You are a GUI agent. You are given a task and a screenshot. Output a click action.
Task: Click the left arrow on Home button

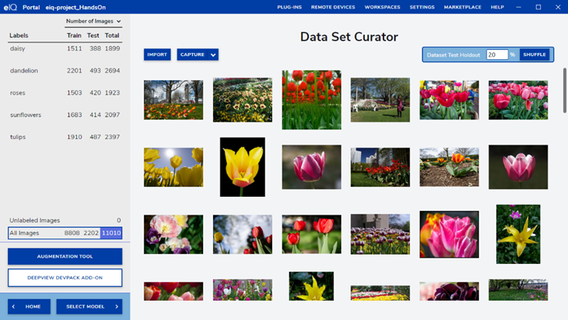(x=14, y=306)
